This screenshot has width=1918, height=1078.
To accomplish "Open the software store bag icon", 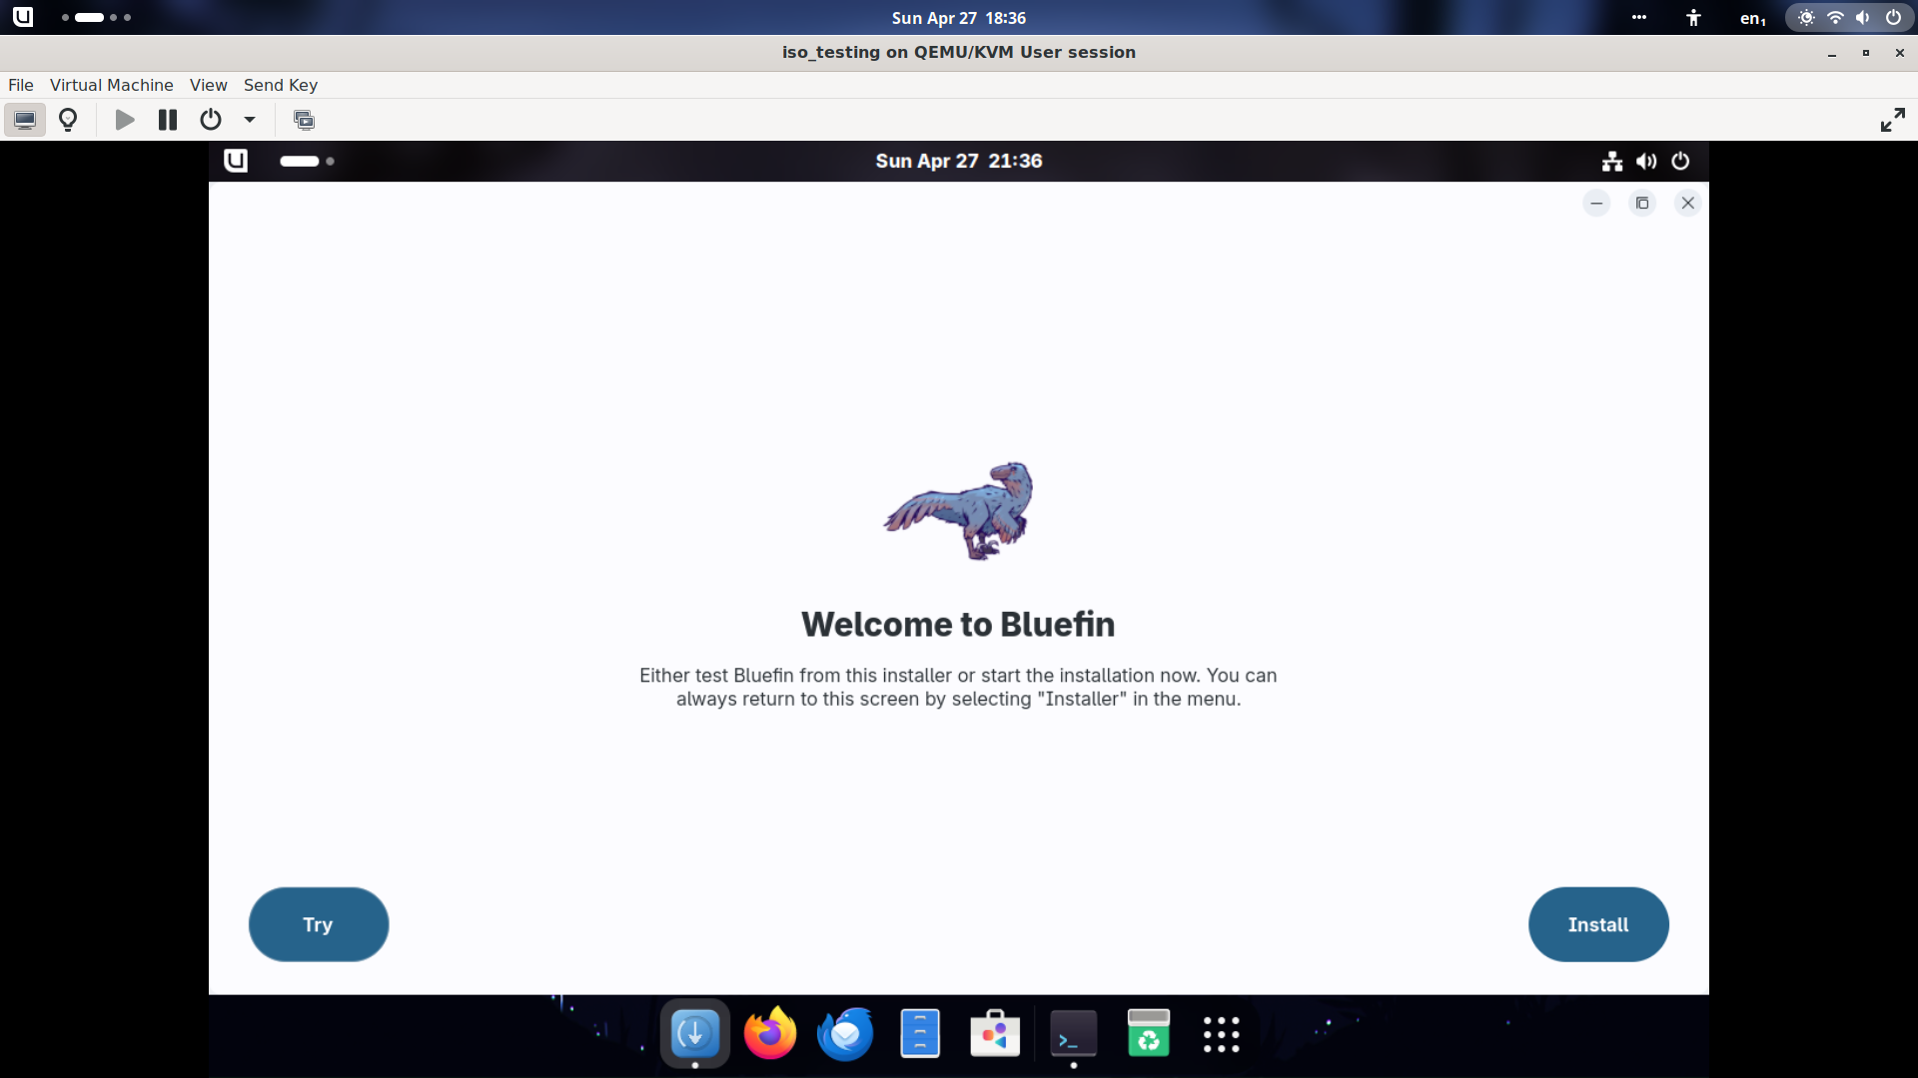I will (995, 1034).
